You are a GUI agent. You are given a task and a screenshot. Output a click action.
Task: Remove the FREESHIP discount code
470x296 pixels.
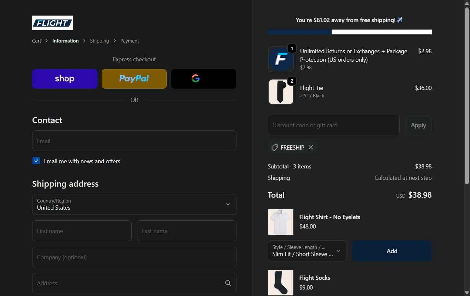tap(311, 147)
